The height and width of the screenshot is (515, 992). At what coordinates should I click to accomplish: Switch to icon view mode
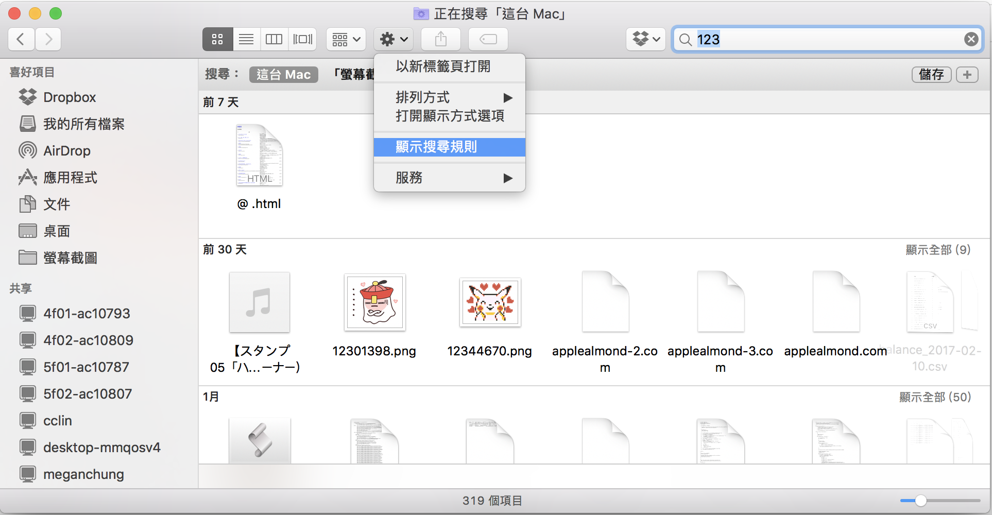(x=217, y=39)
